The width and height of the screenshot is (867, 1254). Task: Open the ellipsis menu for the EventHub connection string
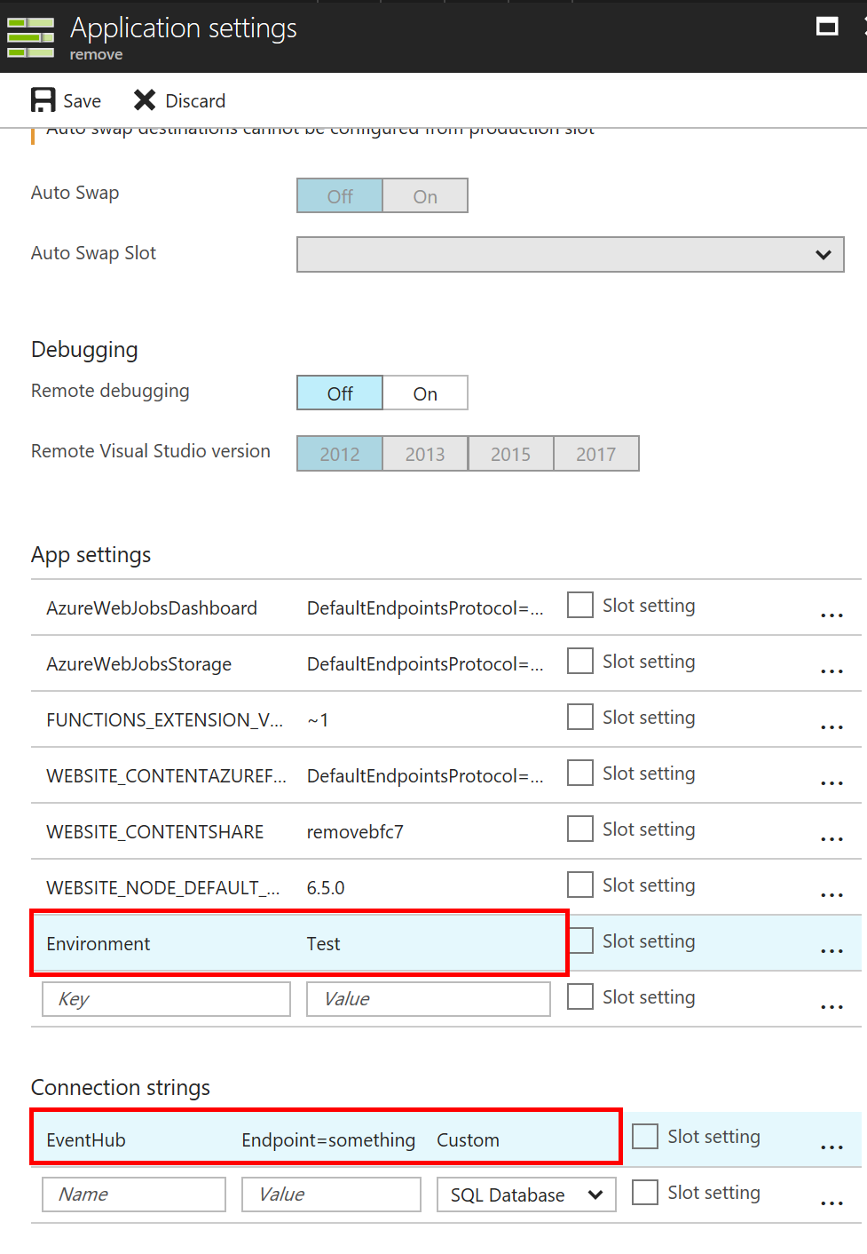point(831,1147)
